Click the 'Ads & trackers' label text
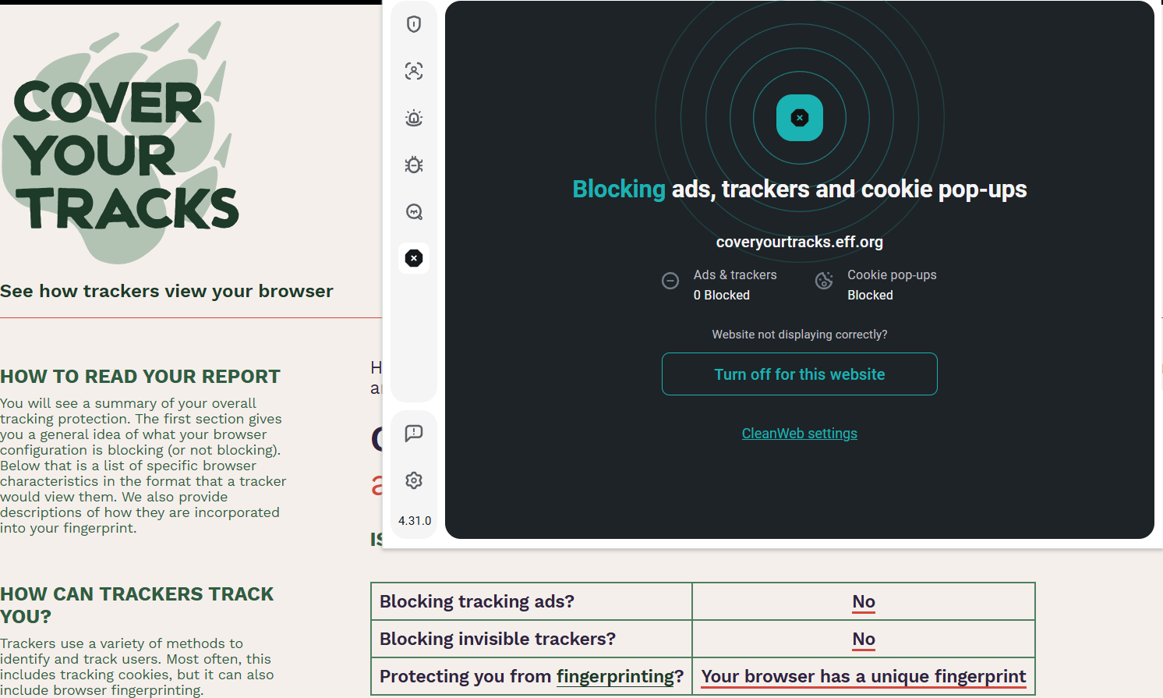This screenshot has width=1163, height=698. pyautogui.click(x=735, y=275)
